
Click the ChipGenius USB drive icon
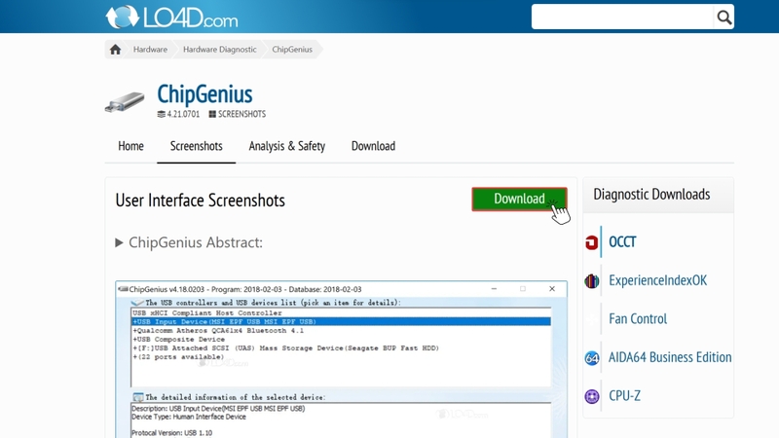125,102
